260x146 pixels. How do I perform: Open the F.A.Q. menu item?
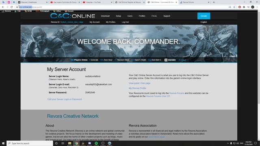pos(154,16)
